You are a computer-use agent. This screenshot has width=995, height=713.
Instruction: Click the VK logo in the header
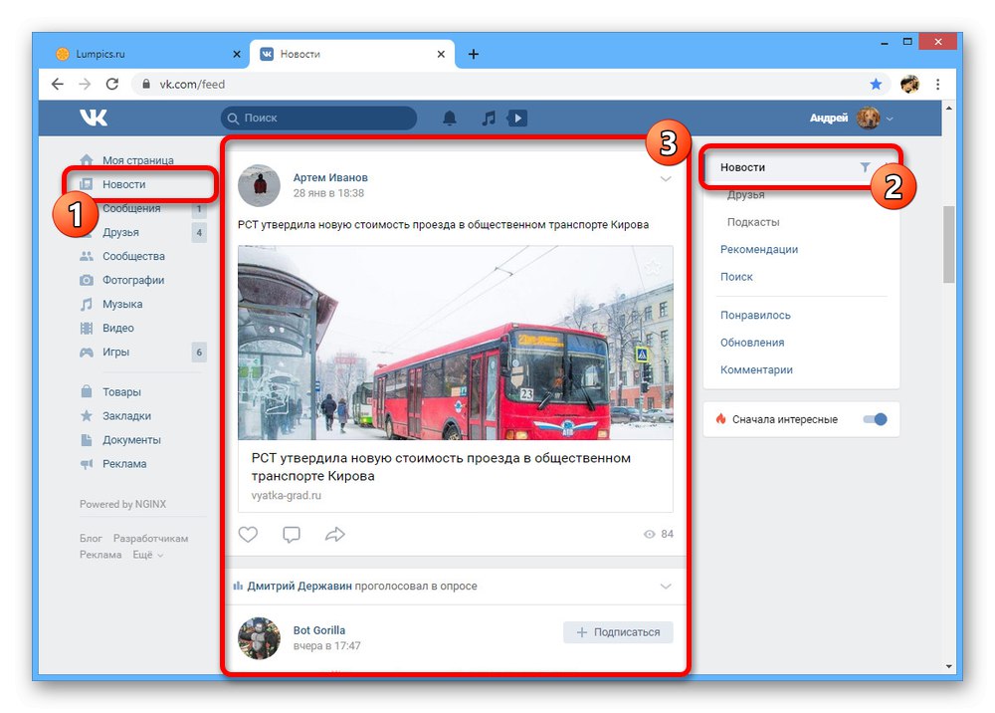93,118
